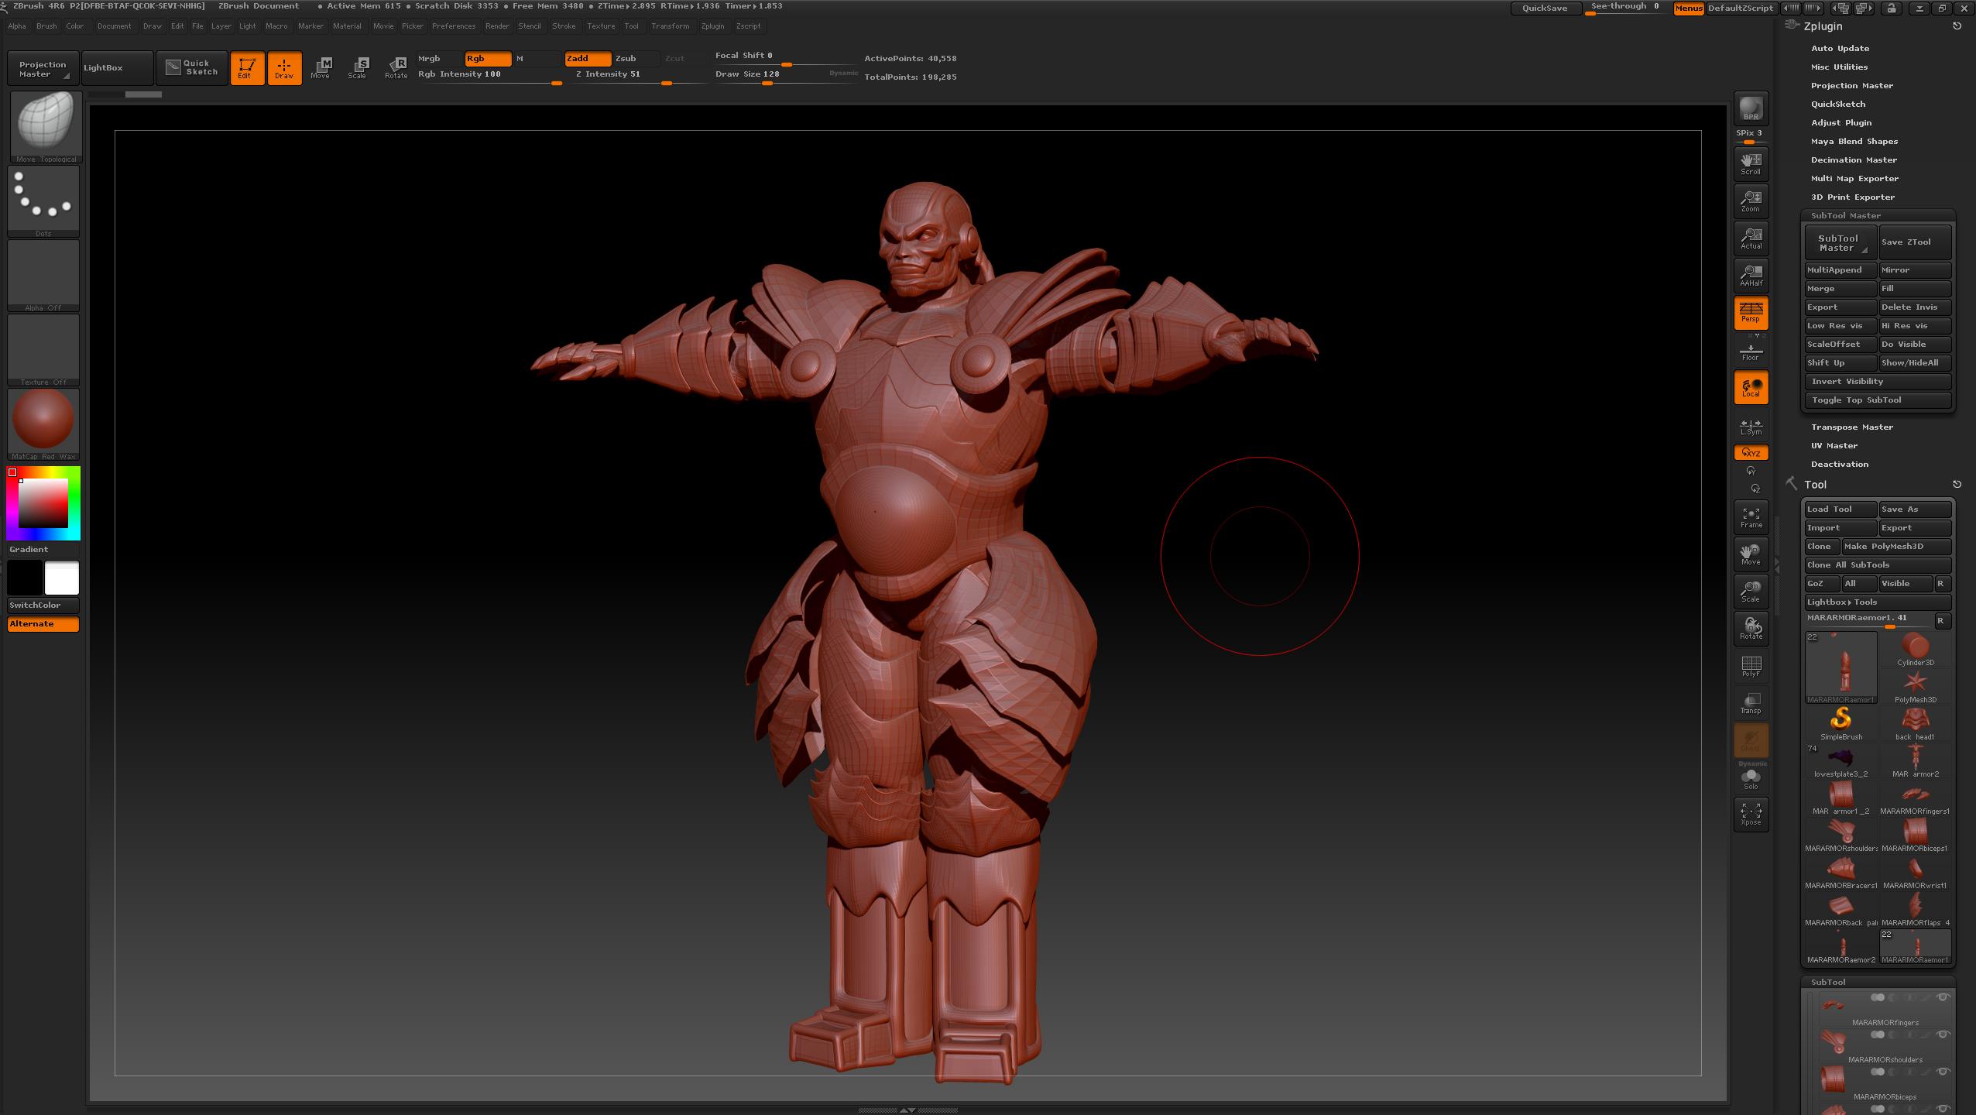
Task: Open the Stroke menu
Action: (564, 26)
